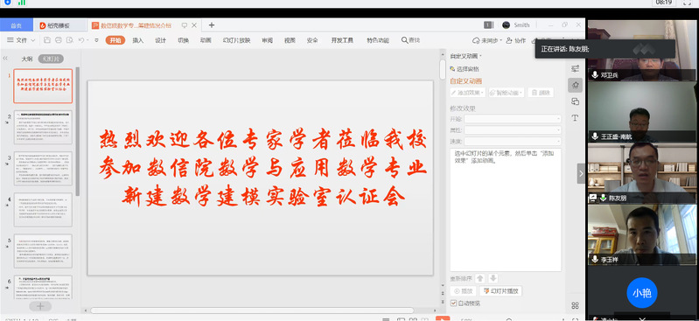The width and height of the screenshot is (699, 321).
Task: Open the search magnifier 查找
Action: (410, 40)
